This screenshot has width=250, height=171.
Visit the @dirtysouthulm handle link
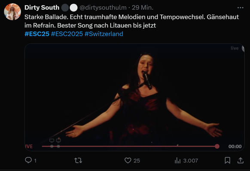click(103, 7)
